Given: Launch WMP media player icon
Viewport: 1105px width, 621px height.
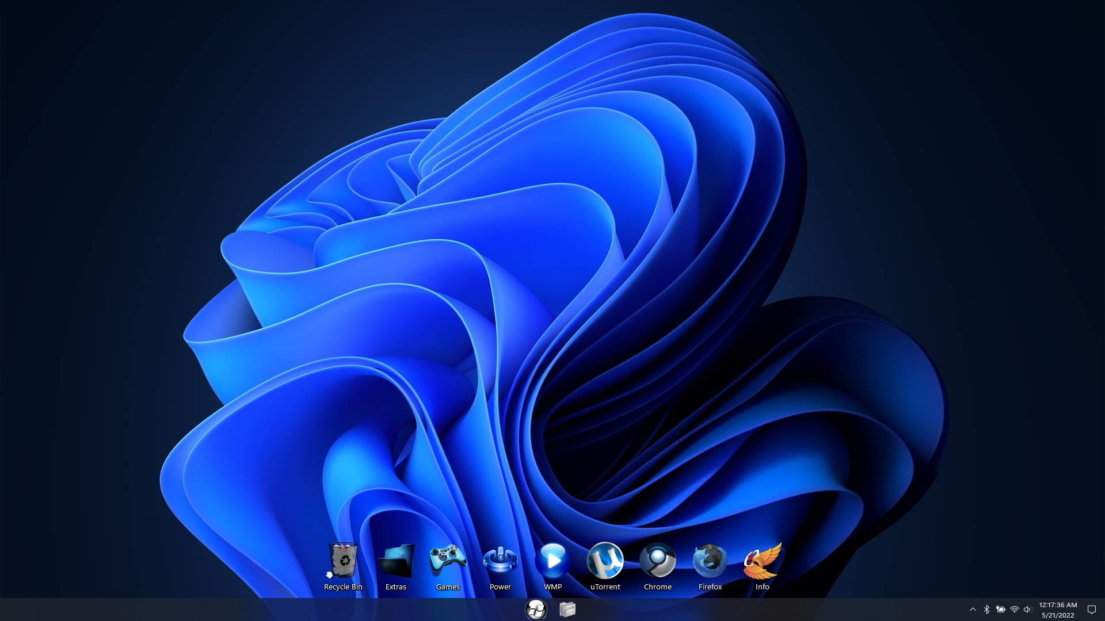Looking at the screenshot, I should [552, 560].
